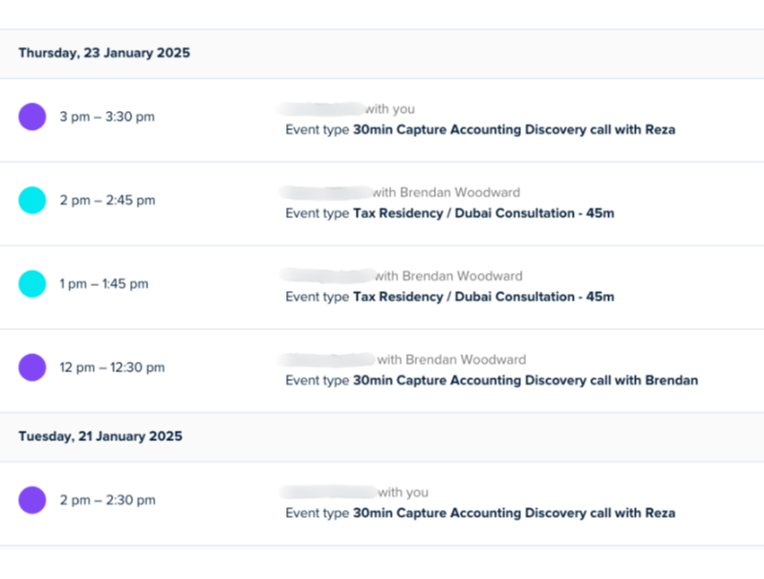Screen dimensions: 764x579
Task: Click the purple circle beside 12 pm – 12:30 pm
Action: pyautogui.click(x=33, y=367)
